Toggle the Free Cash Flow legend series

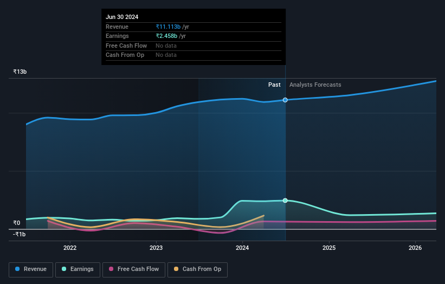coord(134,269)
